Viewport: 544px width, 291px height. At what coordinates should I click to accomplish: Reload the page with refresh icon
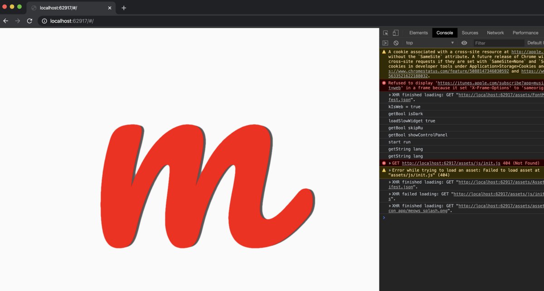point(29,21)
